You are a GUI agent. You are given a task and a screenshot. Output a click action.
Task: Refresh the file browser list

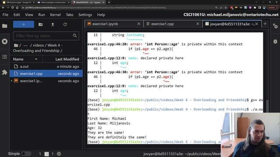pos(65,24)
